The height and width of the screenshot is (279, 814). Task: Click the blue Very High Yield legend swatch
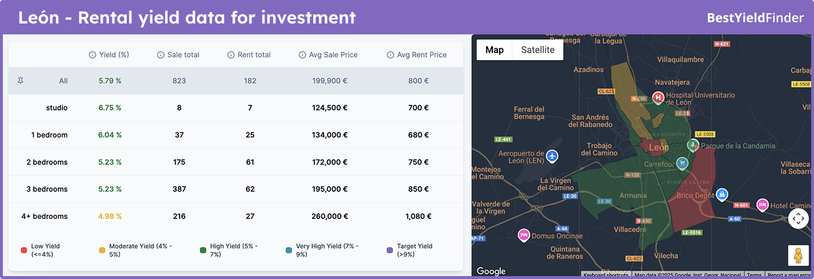tap(289, 250)
